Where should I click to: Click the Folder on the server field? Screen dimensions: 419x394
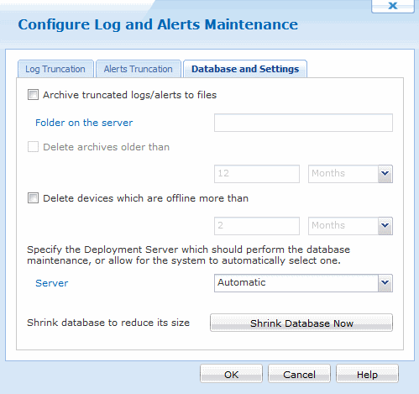[x=303, y=123]
